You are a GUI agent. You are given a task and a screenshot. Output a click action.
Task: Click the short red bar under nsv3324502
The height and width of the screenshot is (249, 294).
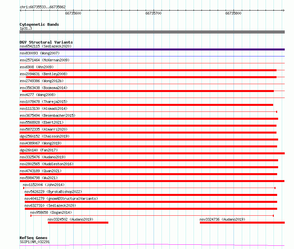click(78, 223)
